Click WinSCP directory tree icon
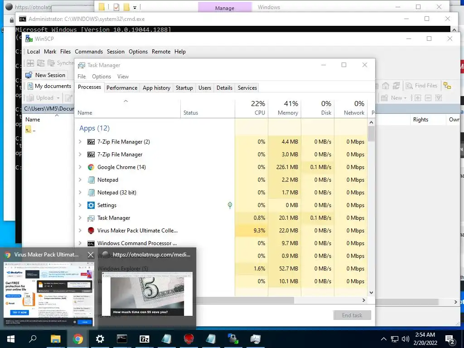The image size is (464, 348). point(447,86)
